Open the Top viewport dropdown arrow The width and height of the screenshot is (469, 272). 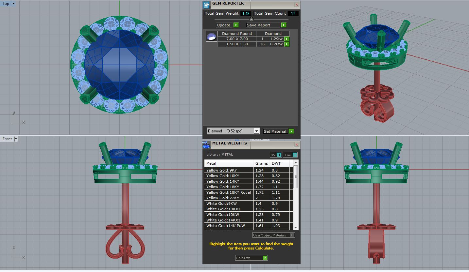coord(13,4)
